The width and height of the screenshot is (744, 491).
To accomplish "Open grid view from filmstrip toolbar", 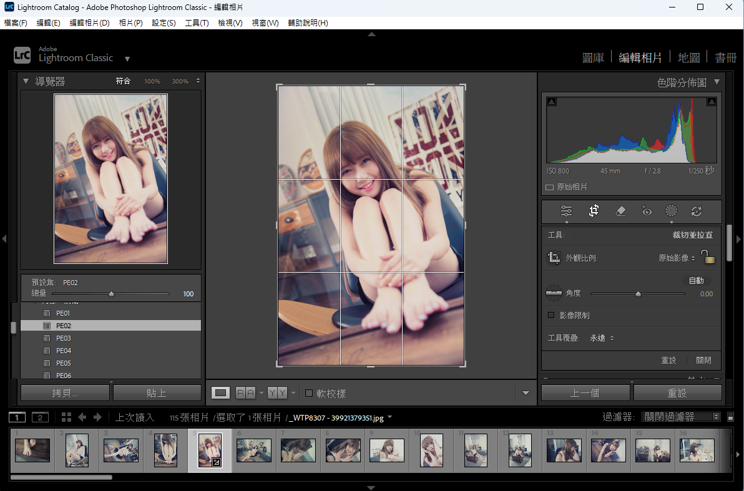I will pyautogui.click(x=66, y=417).
